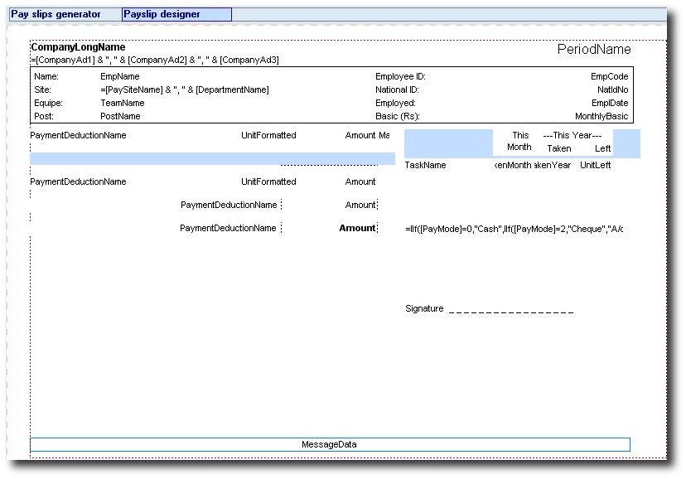The image size is (686, 479).
Task: Click the MessageData box at the bottom
Action: coord(330,444)
